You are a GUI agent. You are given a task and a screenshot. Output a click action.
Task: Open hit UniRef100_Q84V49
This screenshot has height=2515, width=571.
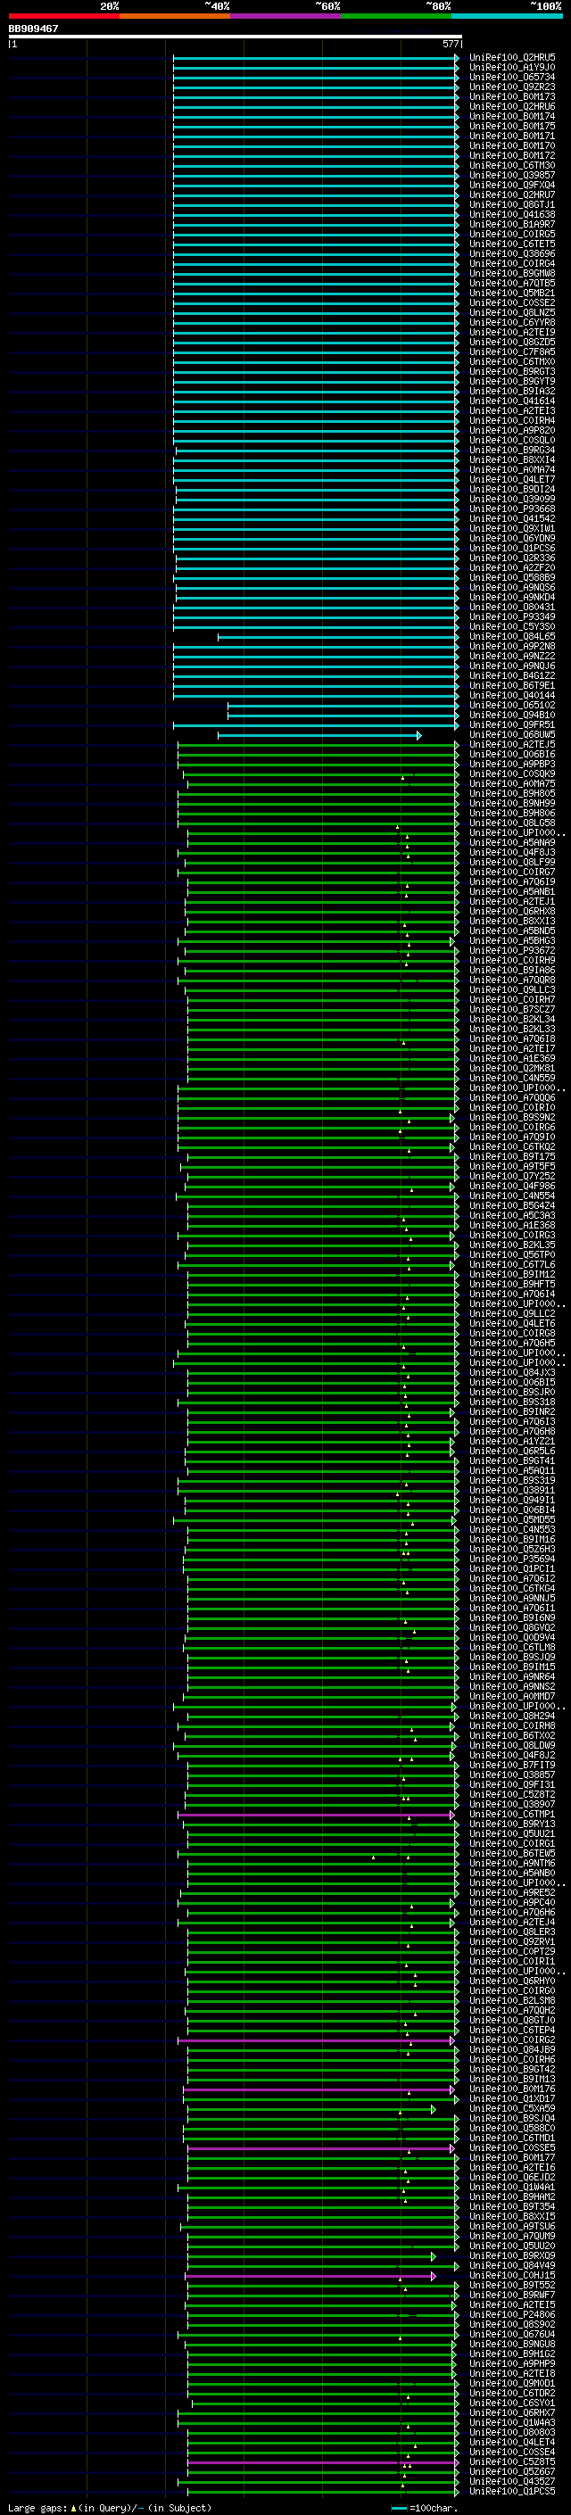click(512, 2266)
